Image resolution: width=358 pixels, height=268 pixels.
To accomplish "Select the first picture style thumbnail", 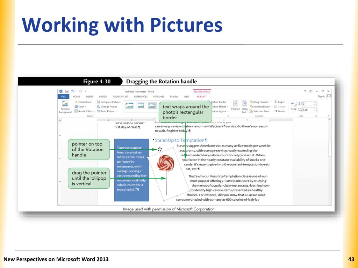I will pos(129,106).
